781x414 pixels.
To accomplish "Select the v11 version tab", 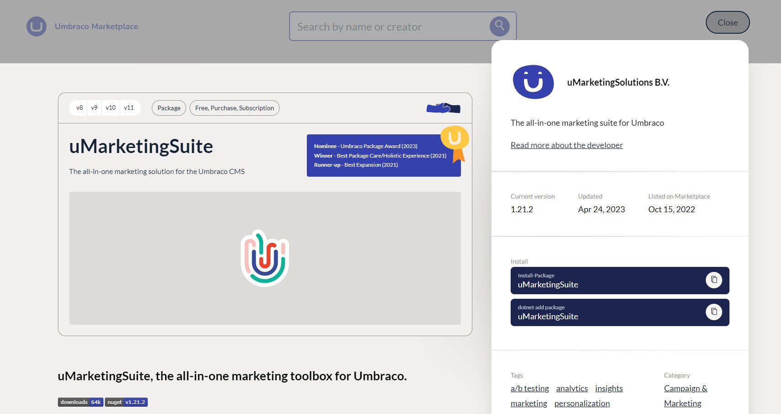I will (x=129, y=108).
